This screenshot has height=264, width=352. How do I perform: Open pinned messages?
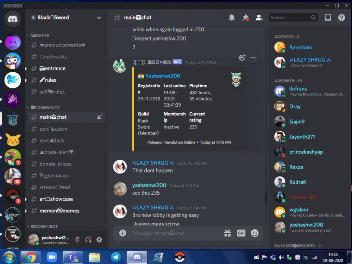point(245,18)
